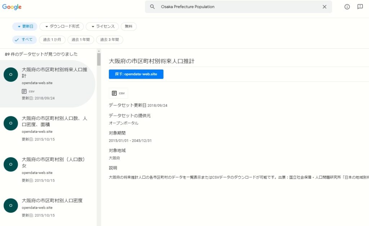The width and height of the screenshot is (369, 226).
Task: Select the 過去1か月 date option
Action: (52, 40)
